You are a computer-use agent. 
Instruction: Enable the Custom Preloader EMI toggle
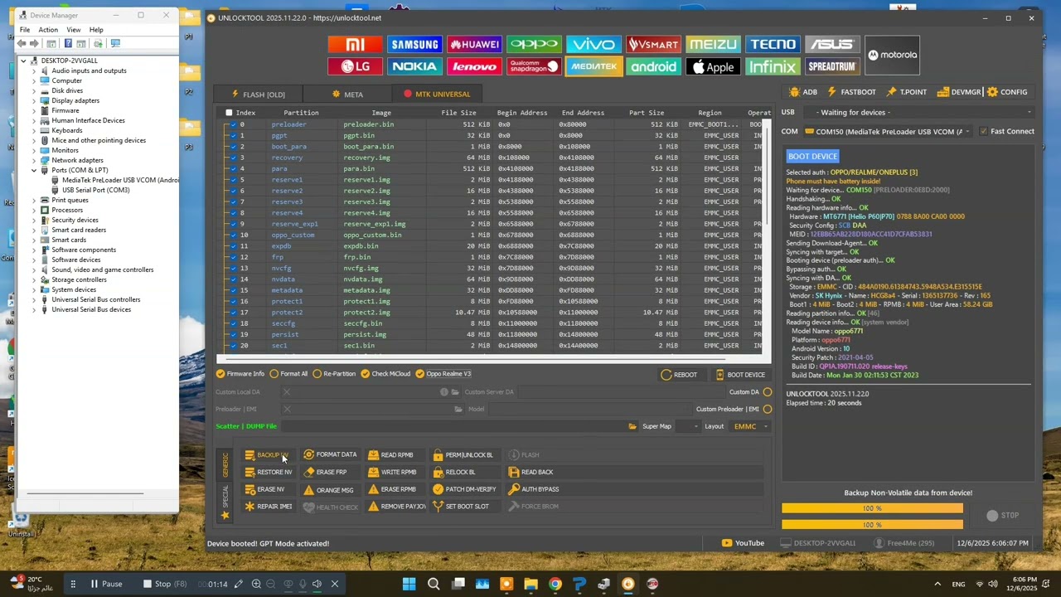point(767,409)
